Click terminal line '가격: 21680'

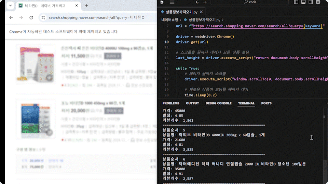174,140
